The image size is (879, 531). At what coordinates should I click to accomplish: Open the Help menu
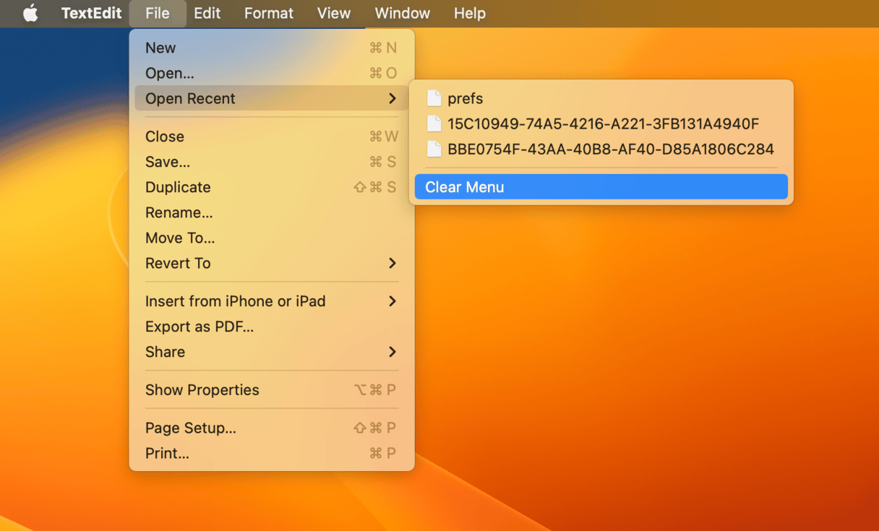[470, 13]
